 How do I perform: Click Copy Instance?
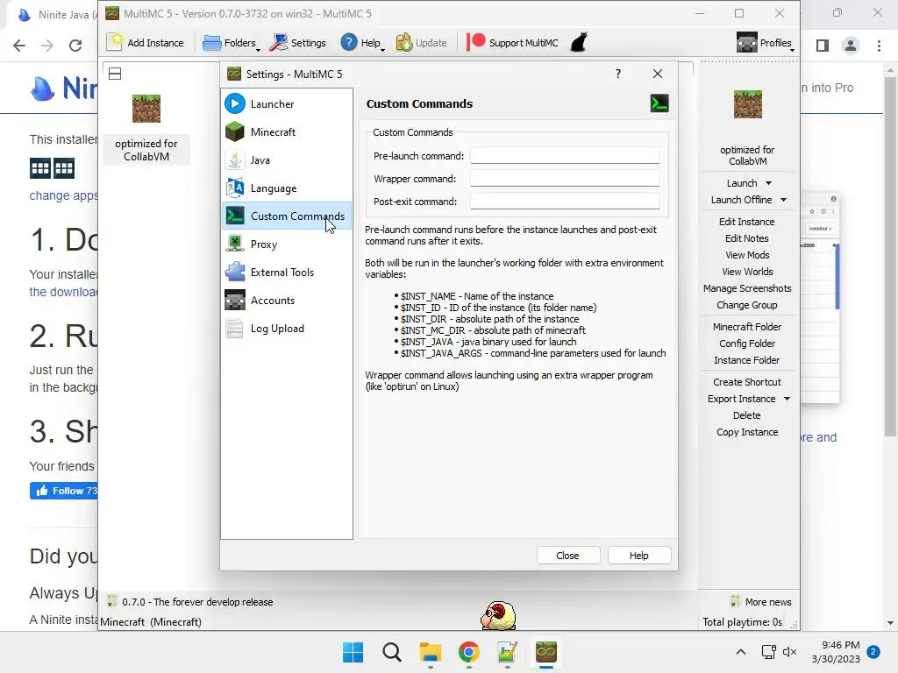click(747, 431)
